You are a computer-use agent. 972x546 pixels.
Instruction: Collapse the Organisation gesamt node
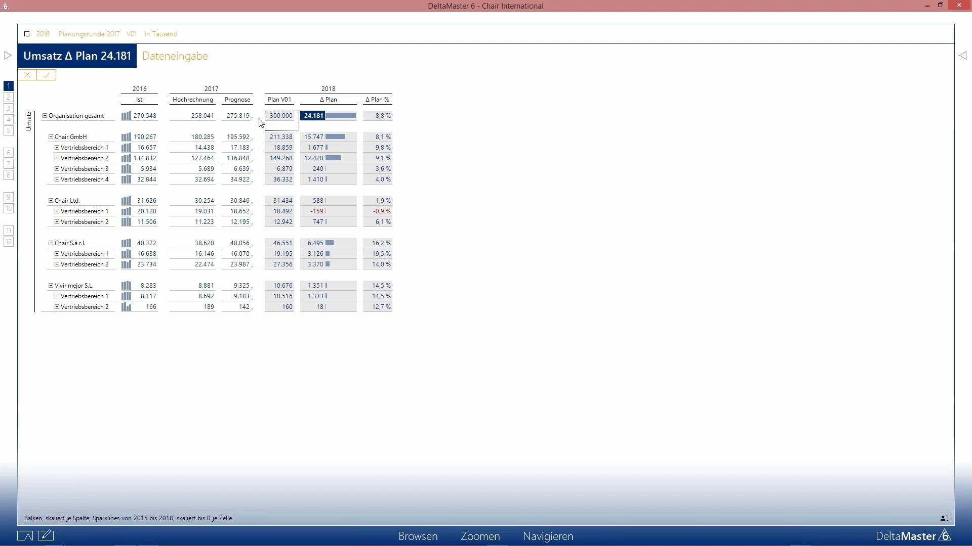pos(45,116)
